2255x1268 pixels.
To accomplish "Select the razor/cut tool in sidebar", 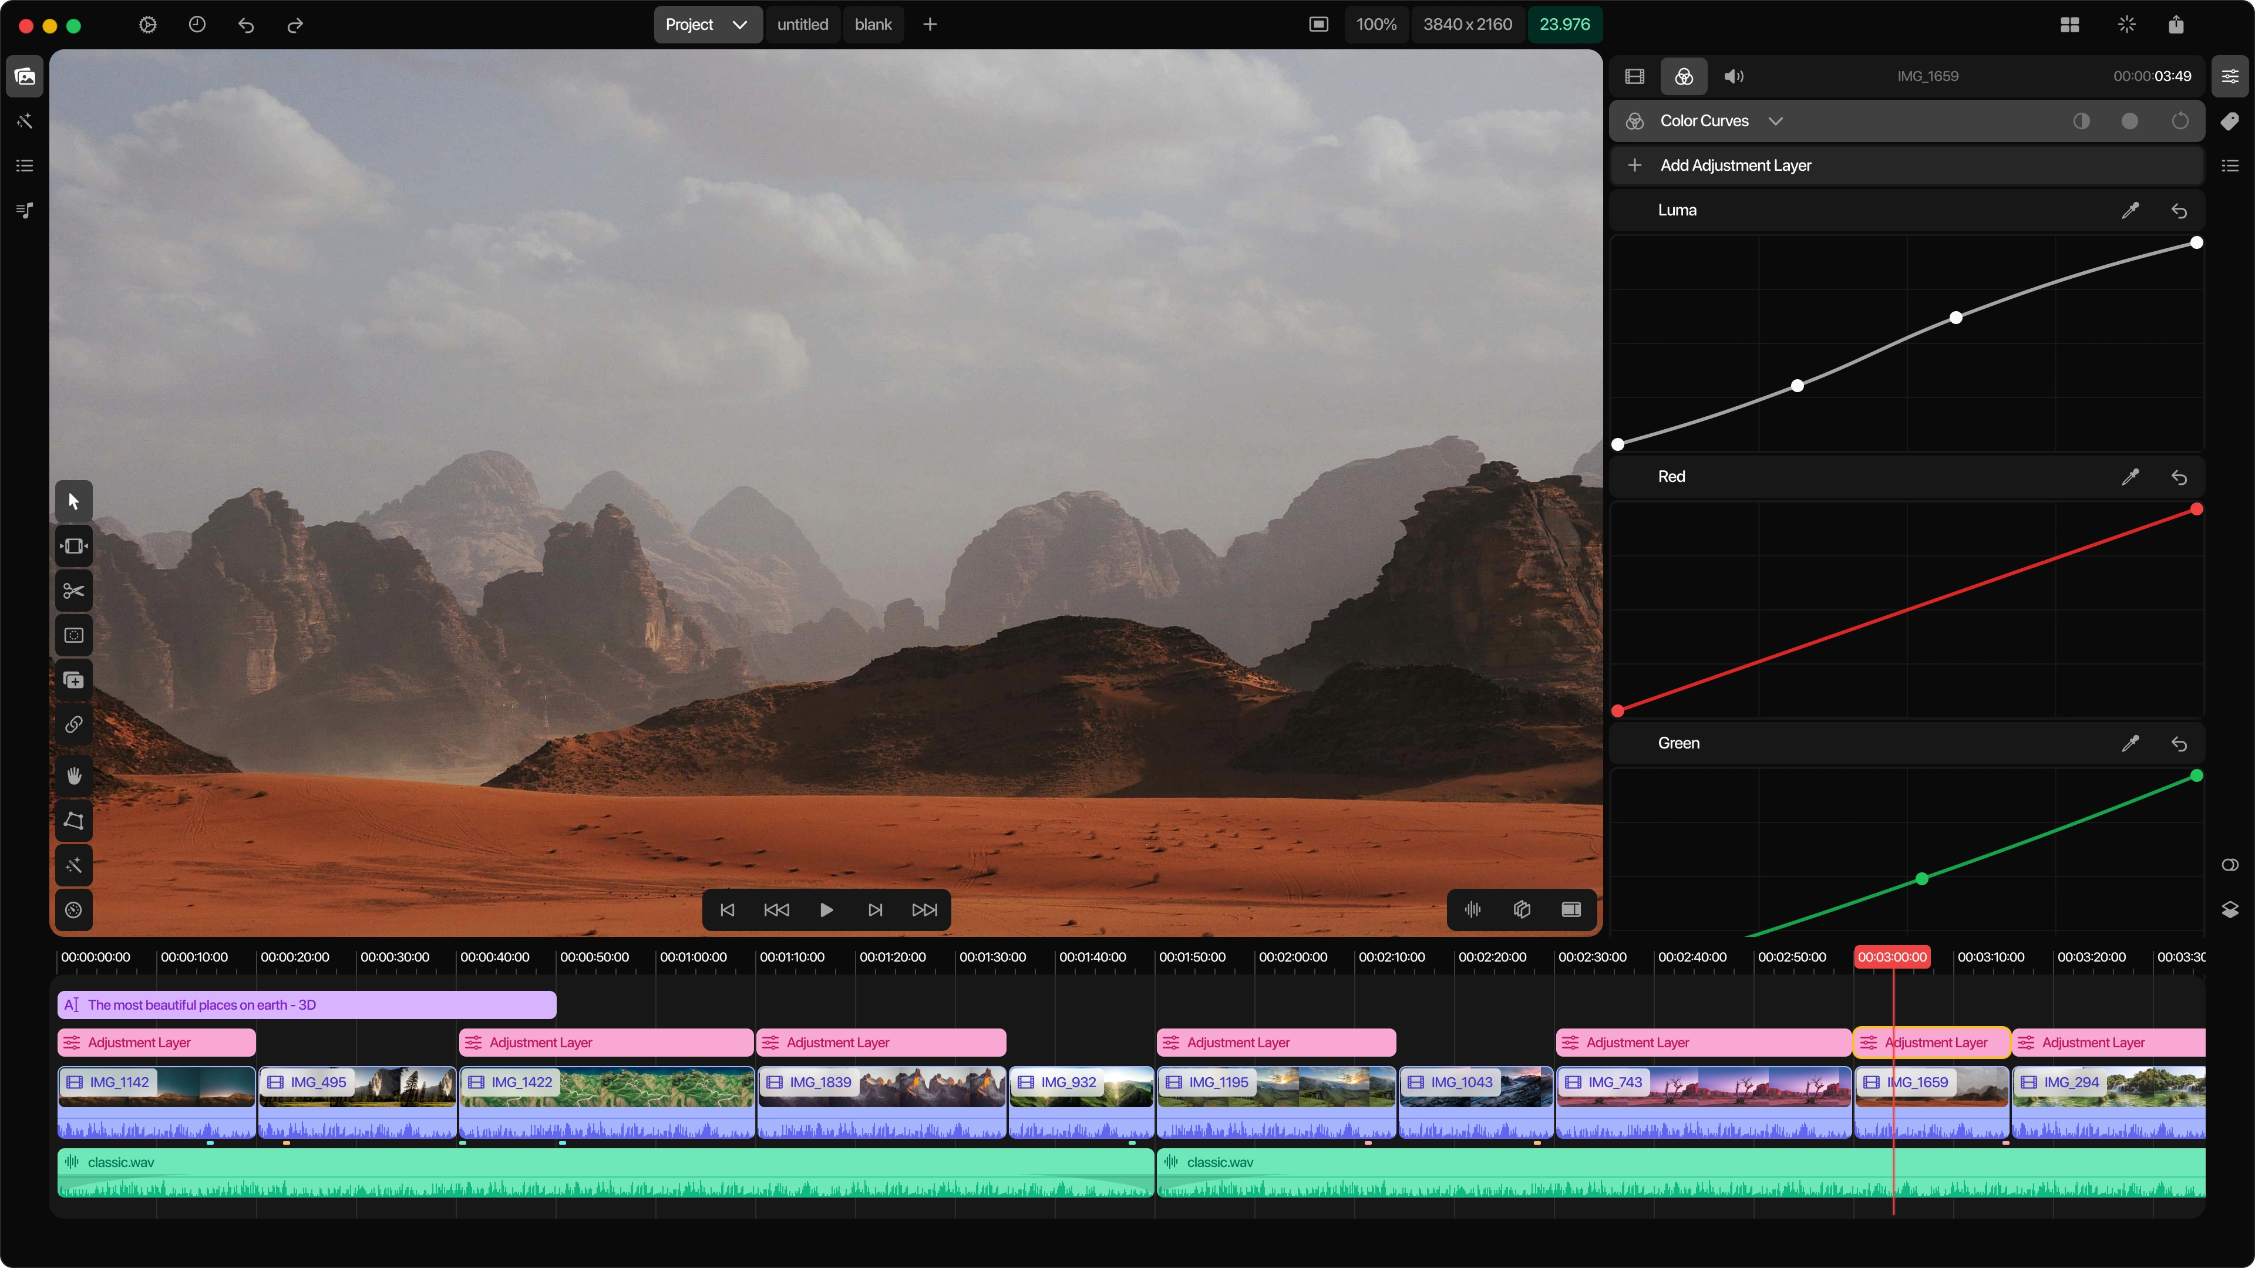I will coord(73,590).
